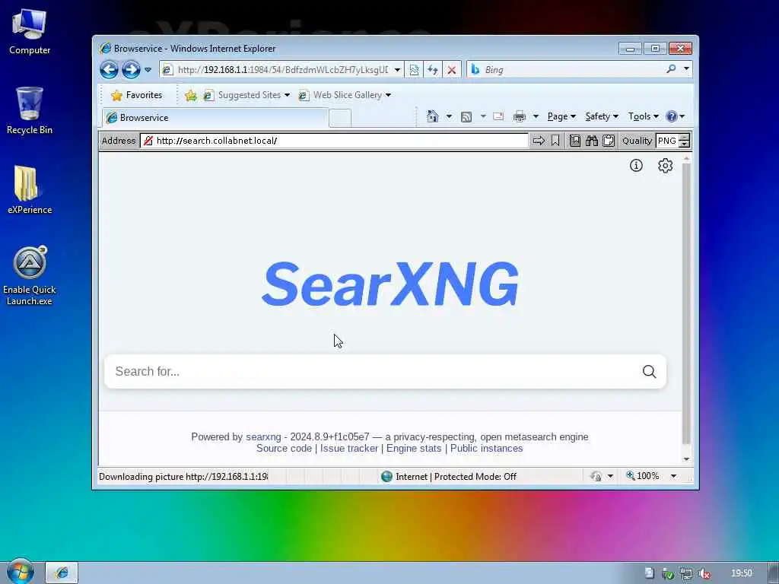Click the Quality selector field showing PNG
The image size is (779, 584).
667,141
